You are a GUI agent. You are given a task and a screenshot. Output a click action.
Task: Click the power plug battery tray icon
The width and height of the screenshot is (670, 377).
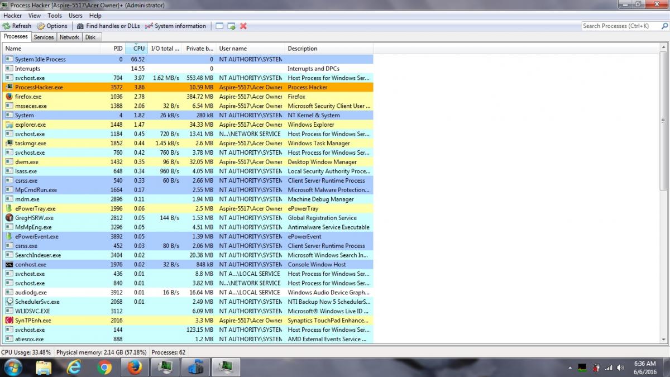pyautogui.click(x=596, y=368)
